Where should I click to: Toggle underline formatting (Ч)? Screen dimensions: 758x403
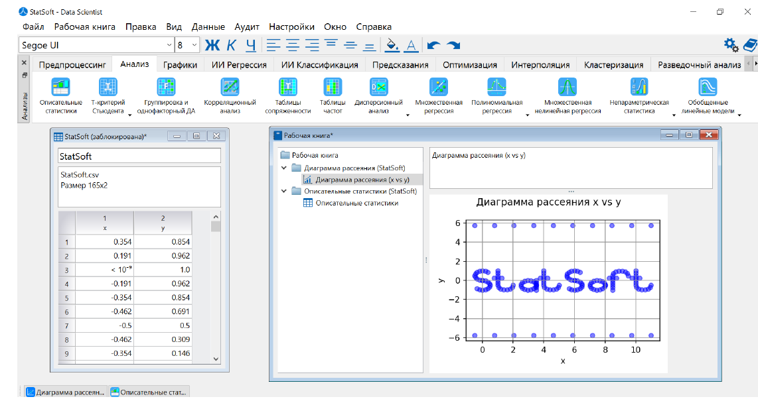pyautogui.click(x=250, y=45)
